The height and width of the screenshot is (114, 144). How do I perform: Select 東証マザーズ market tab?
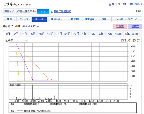20,11
